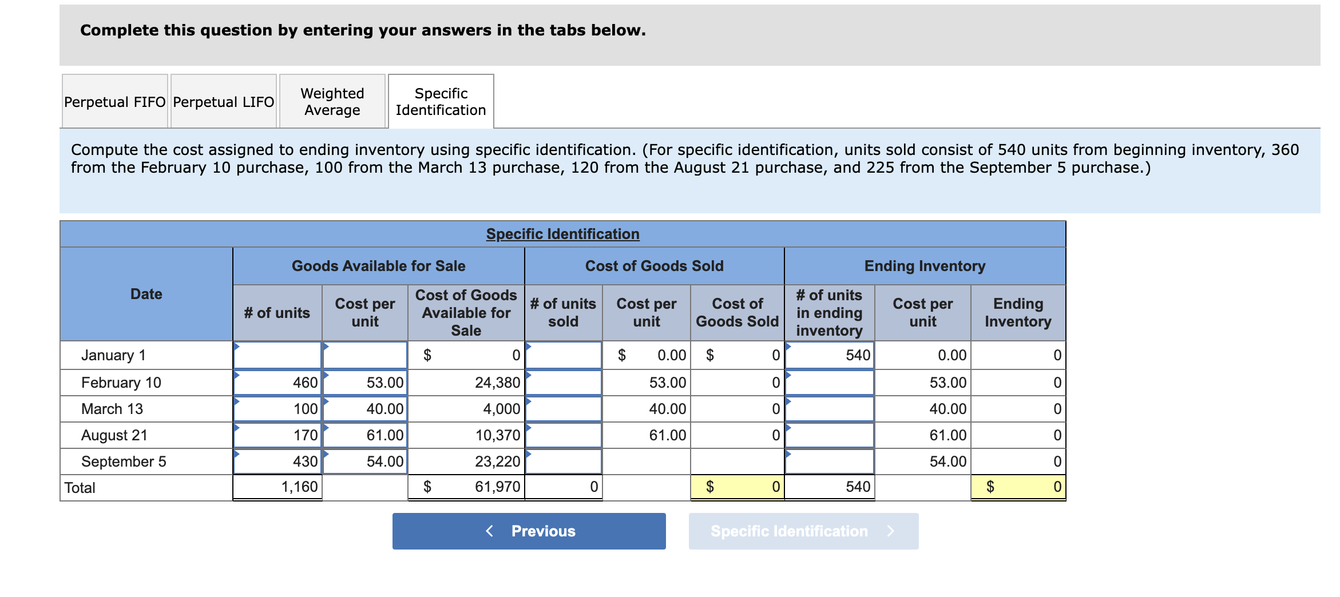Click the February 10 ending inventory units field
Image resolution: width=1340 pixels, height=597 pixels.
828,381
